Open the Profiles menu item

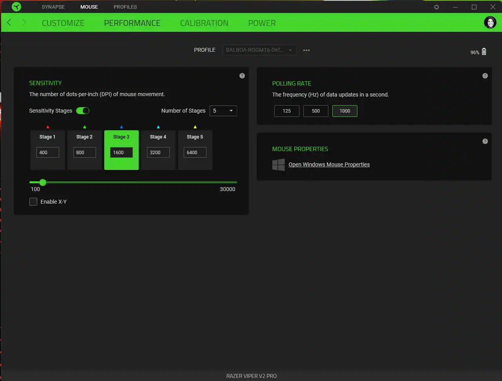tap(125, 7)
